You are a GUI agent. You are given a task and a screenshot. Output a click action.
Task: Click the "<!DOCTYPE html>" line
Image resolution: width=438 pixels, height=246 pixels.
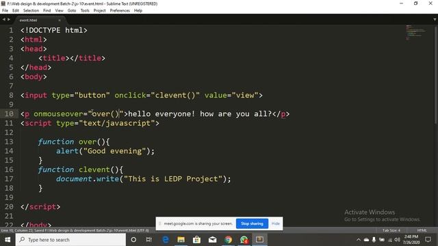(x=53, y=30)
